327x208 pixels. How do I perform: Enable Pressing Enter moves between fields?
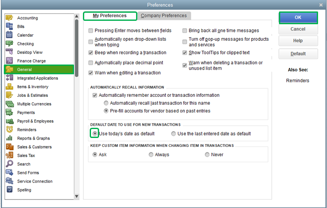coord(91,31)
